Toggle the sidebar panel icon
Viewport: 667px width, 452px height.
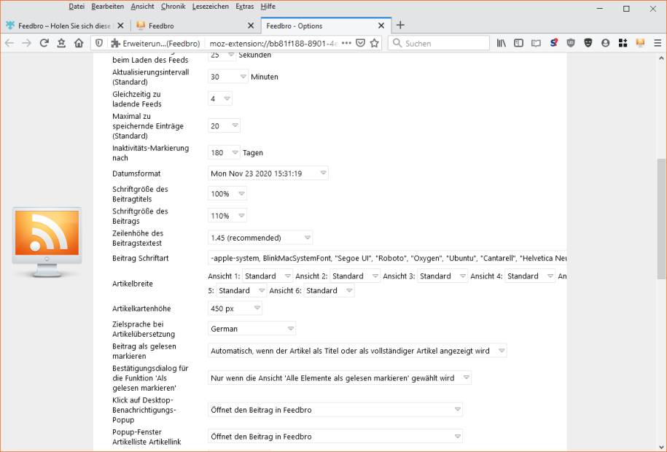(518, 43)
